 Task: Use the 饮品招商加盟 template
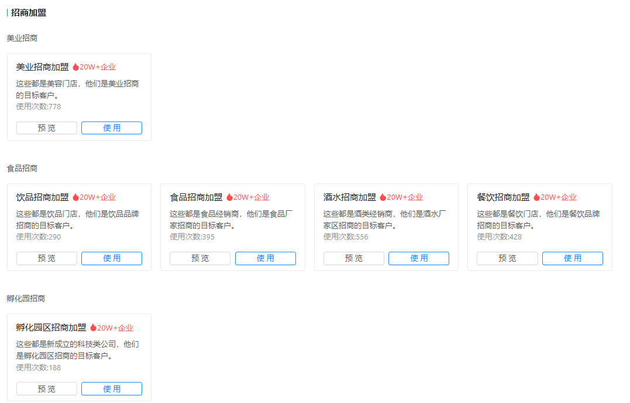pyautogui.click(x=112, y=258)
